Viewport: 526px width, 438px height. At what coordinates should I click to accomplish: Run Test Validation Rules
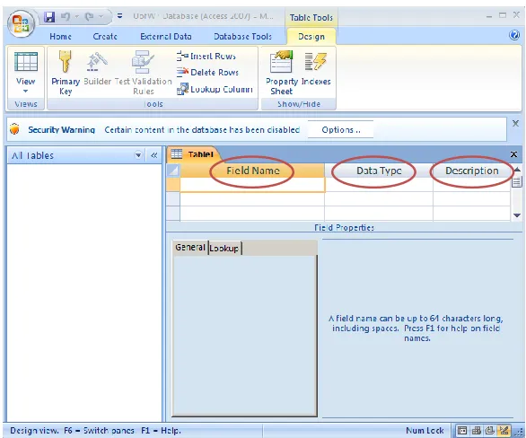[x=144, y=73]
